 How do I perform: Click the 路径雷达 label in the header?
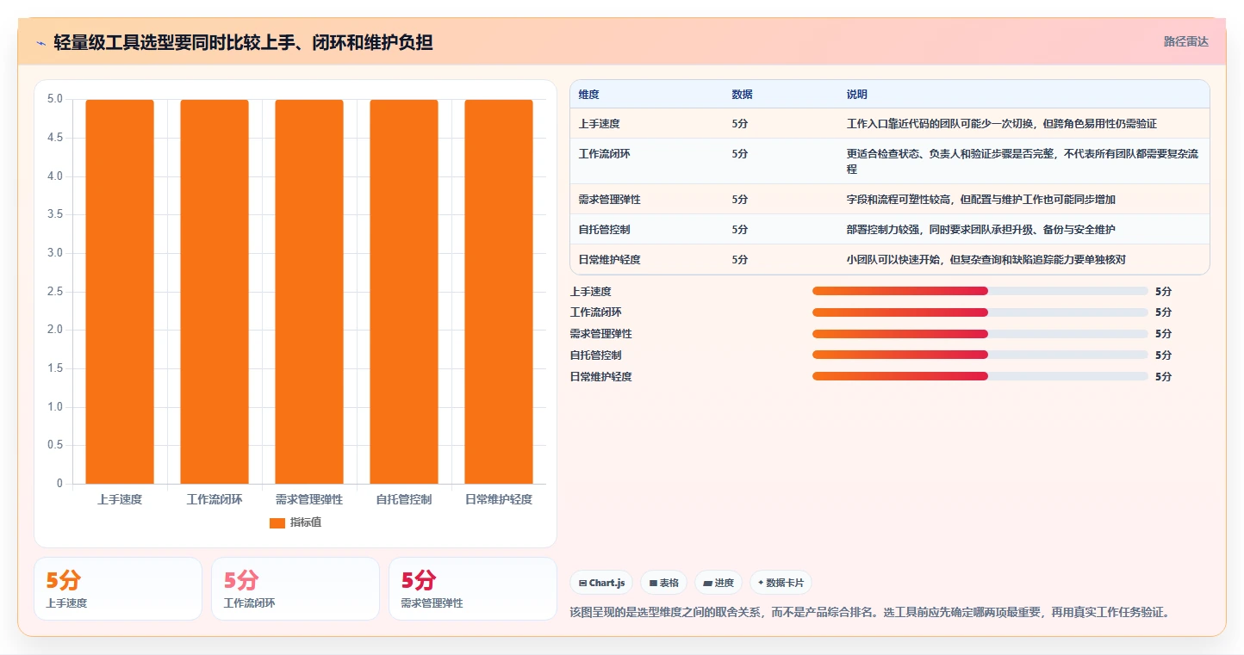pos(1185,41)
